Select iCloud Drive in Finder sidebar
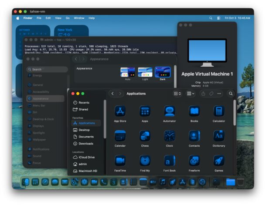This screenshot has height=205, width=266. 86,157
